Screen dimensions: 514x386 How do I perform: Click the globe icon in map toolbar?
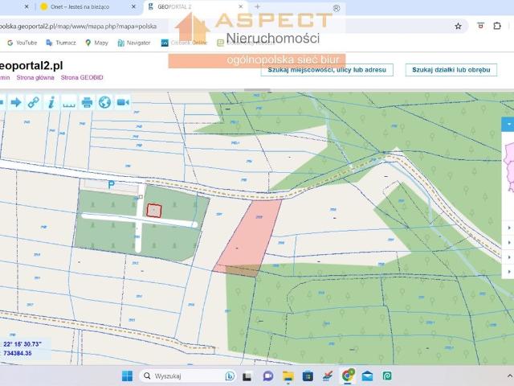pos(104,102)
